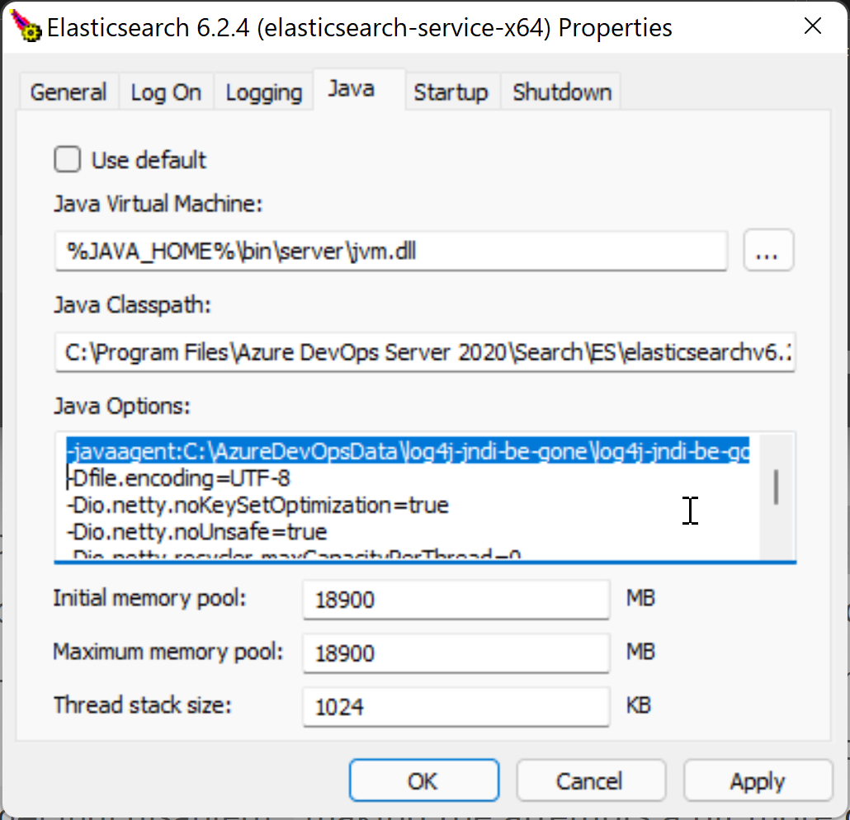This screenshot has height=820, width=850.
Task: Click the Initial memory pool field
Action: (456, 600)
